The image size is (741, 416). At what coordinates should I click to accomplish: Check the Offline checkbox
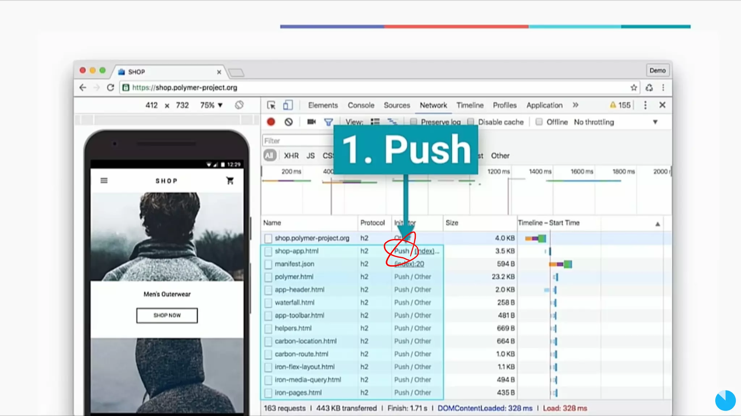click(x=539, y=122)
